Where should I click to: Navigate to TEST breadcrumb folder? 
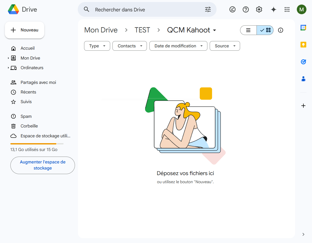click(x=142, y=30)
